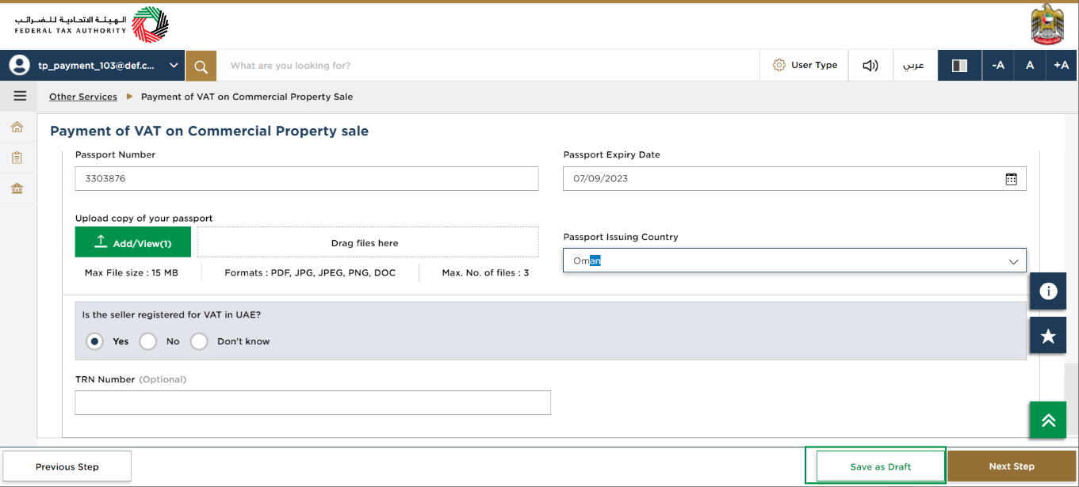Image resolution: width=1079 pixels, height=487 pixels.
Task: Click into the Passport Number field
Action: [307, 178]
